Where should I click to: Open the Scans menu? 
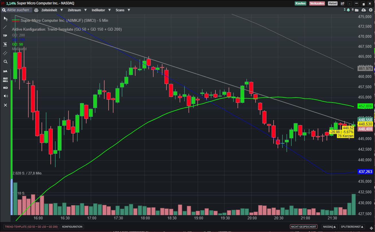[x=123, y=10]
